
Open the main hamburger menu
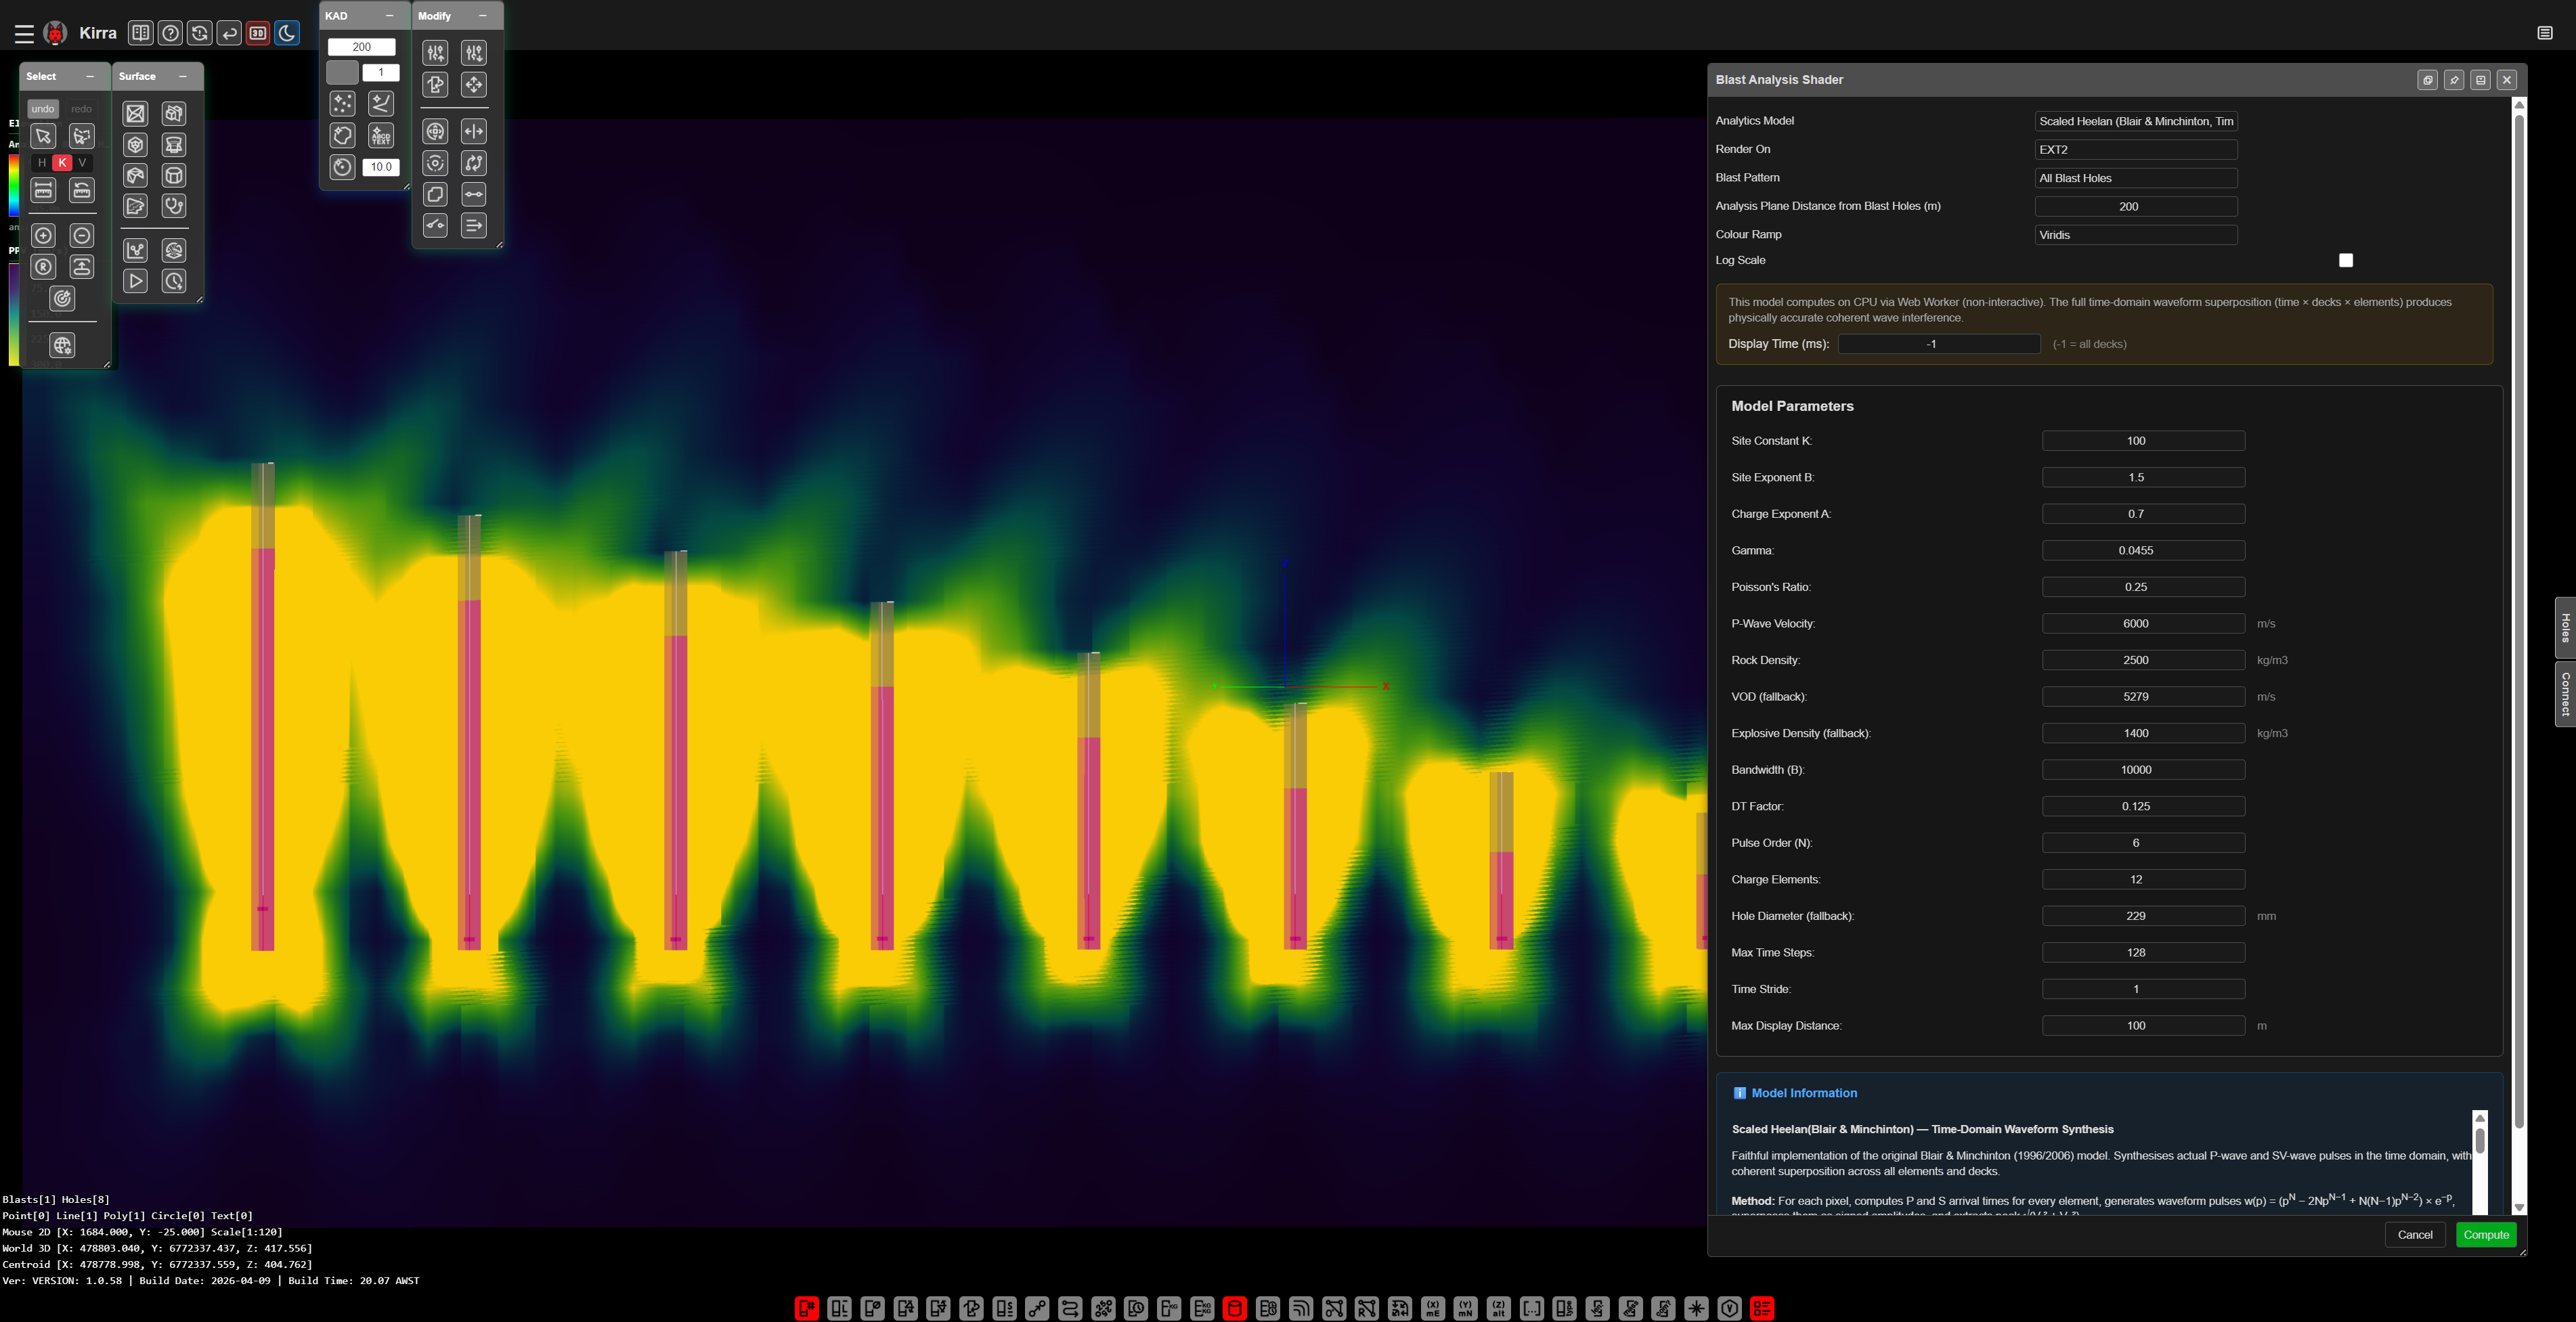point(24,34)
